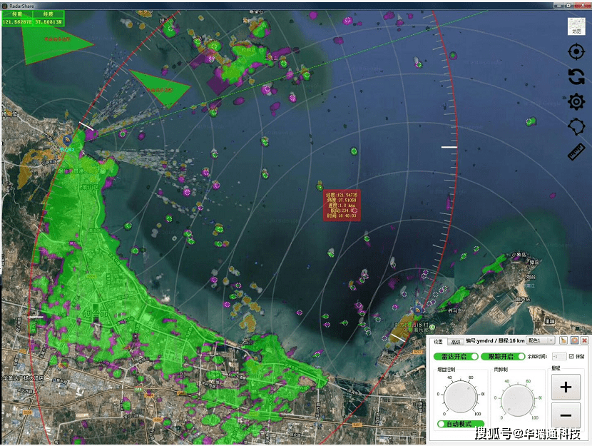Select the ruler measurement tool
Image resolution: width=592 pixels, height=446 pixels.
click(576, 152)
